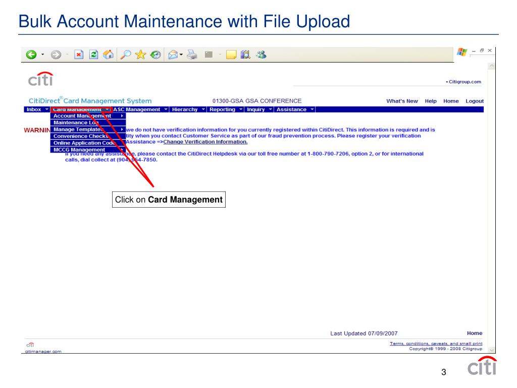
Task: Minimize the browser window
Action: coord(474,51)
